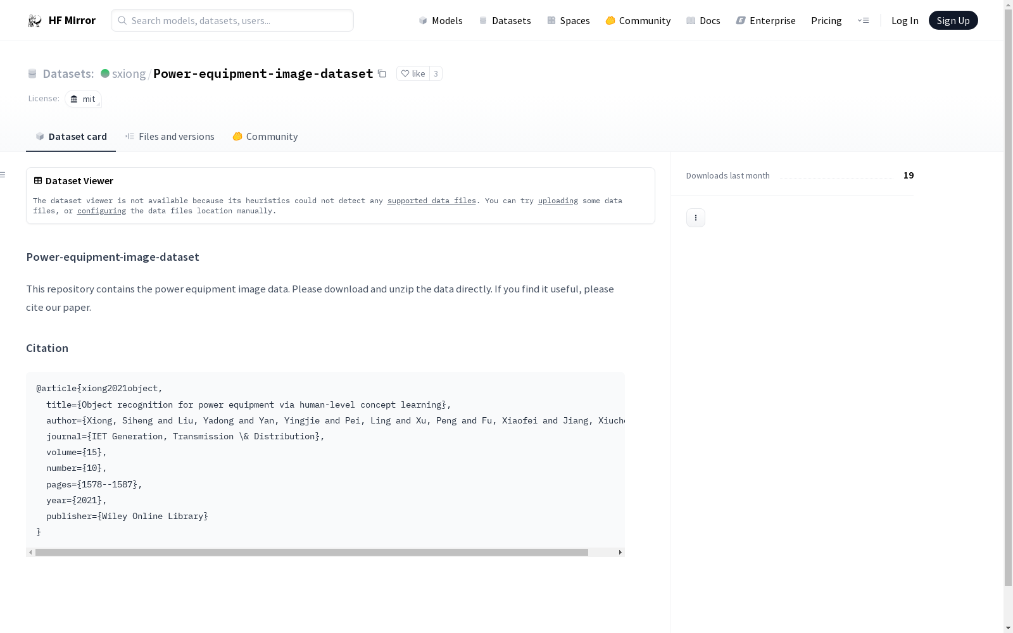Click the number={10} citation line
This screenshot has width=1013, height=633.
(77, 468)
